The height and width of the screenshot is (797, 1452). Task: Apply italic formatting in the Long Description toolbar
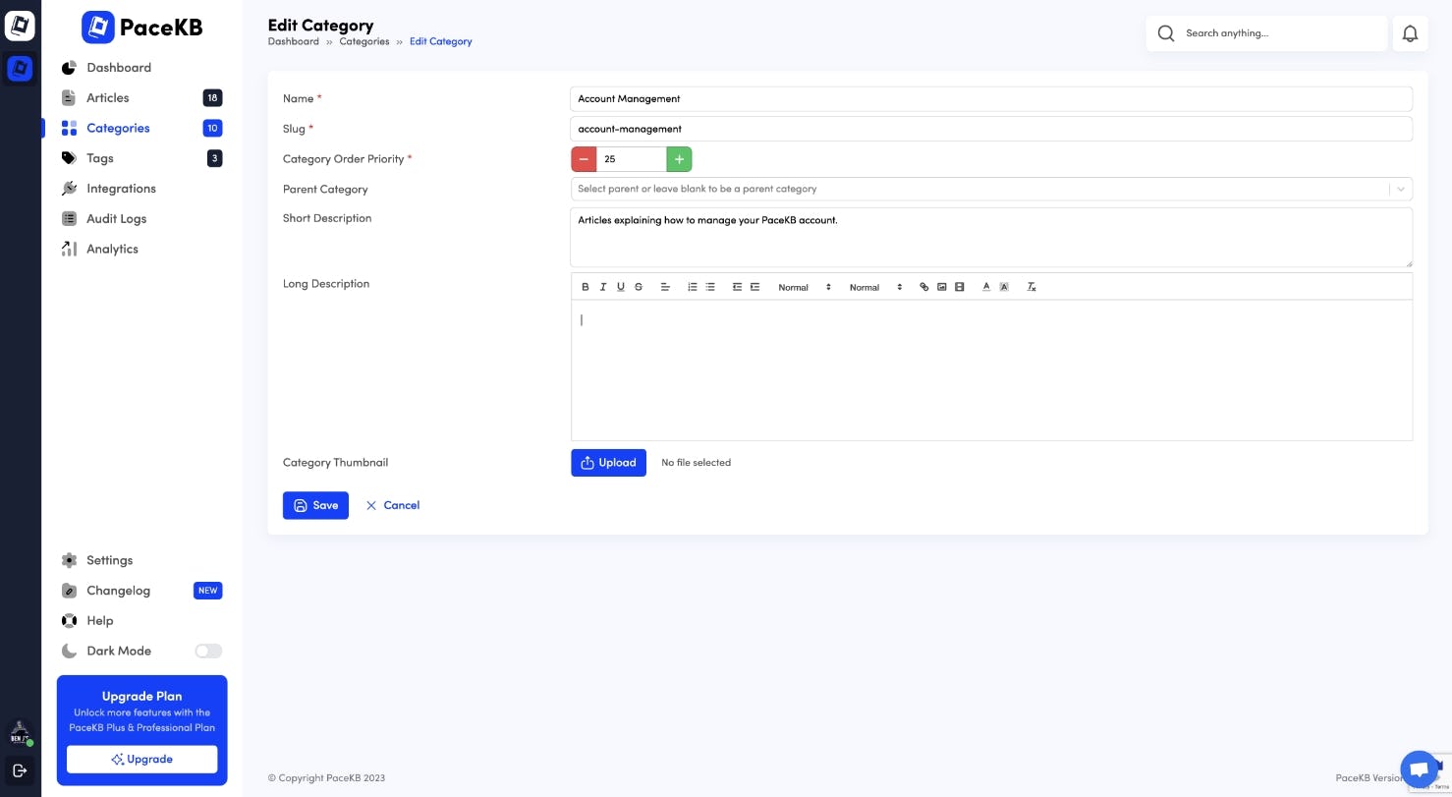603,286
